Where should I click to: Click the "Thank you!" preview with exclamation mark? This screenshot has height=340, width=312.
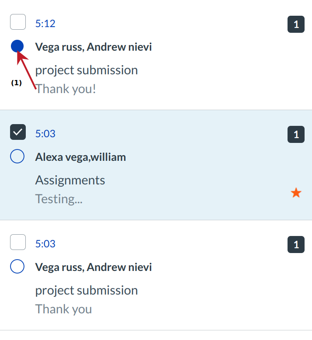(x=66, y=89)
